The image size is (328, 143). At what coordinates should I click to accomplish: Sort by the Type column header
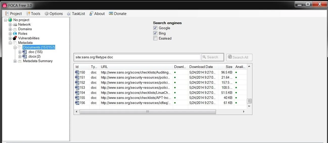pos(94,67)
